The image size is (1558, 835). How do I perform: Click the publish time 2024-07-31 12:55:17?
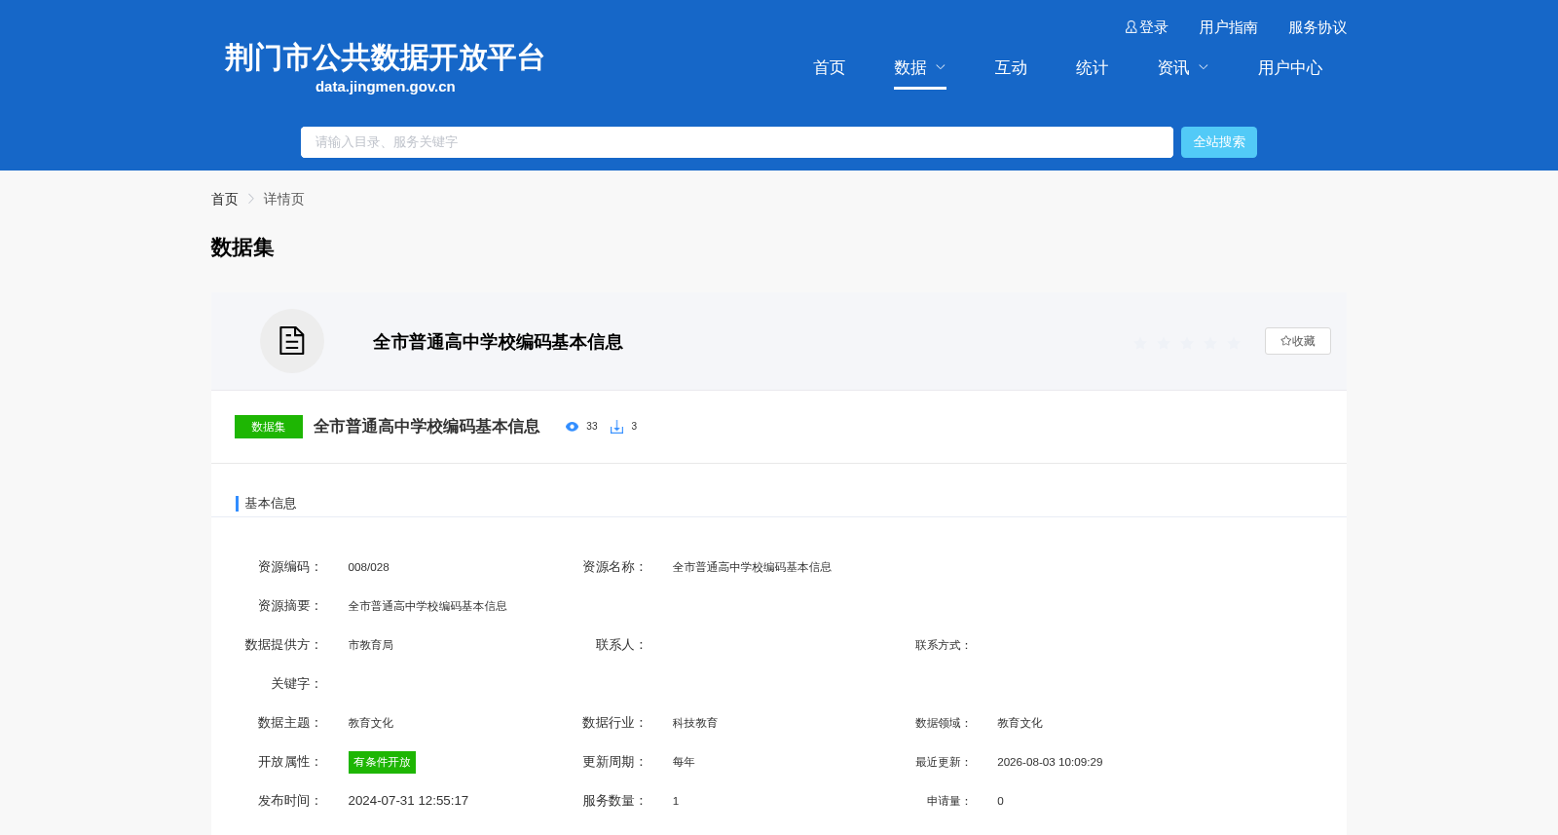[408, 801]
